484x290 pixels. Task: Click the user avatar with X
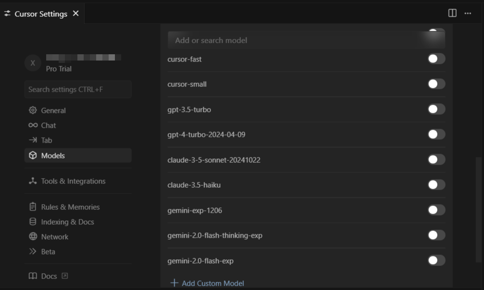click(x=33, y=63)
